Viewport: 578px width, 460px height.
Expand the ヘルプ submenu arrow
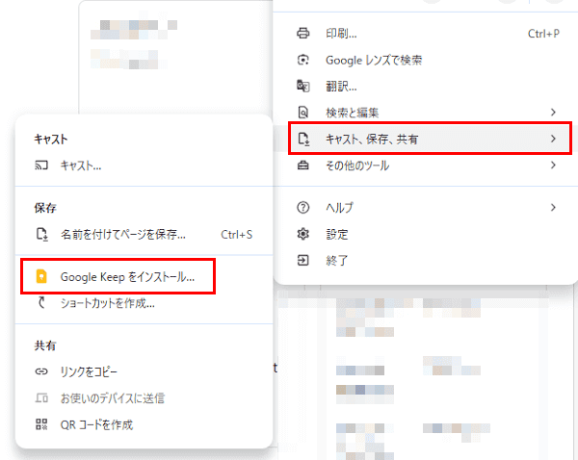click(x=553, y=208)
